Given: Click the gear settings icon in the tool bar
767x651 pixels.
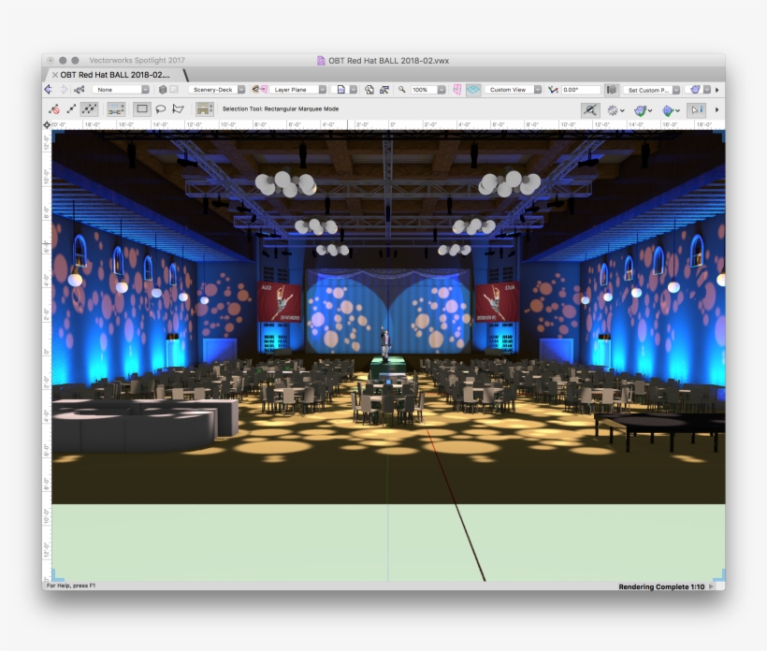Looking at the screenshot, I should (x=612, y=111).
